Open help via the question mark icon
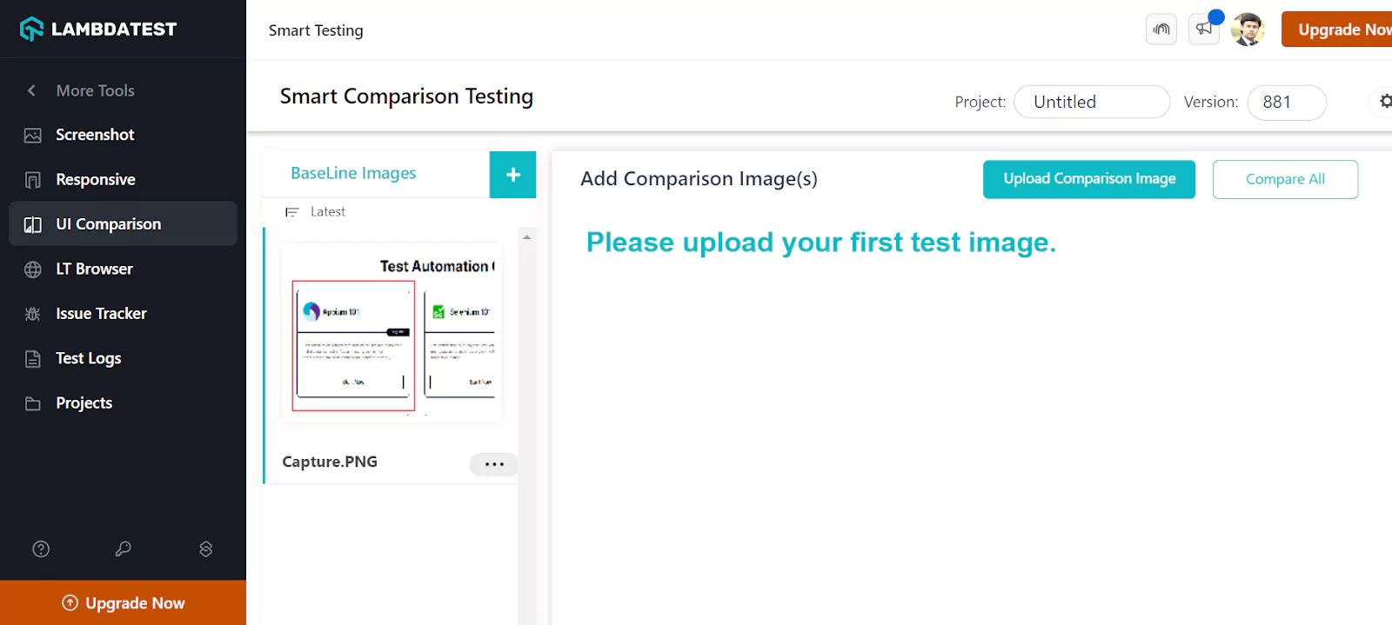Viewport: 1392px width, 625px height. click(41, 549)
